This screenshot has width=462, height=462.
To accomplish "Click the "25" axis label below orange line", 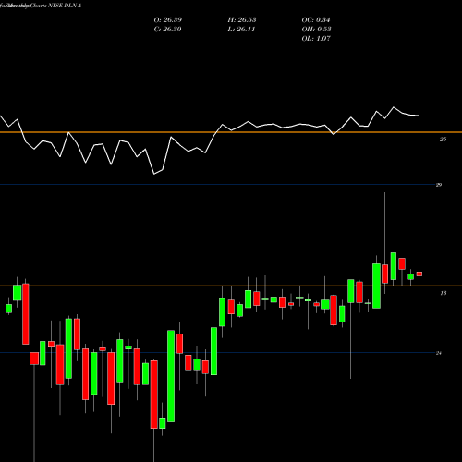I will 443,140.
